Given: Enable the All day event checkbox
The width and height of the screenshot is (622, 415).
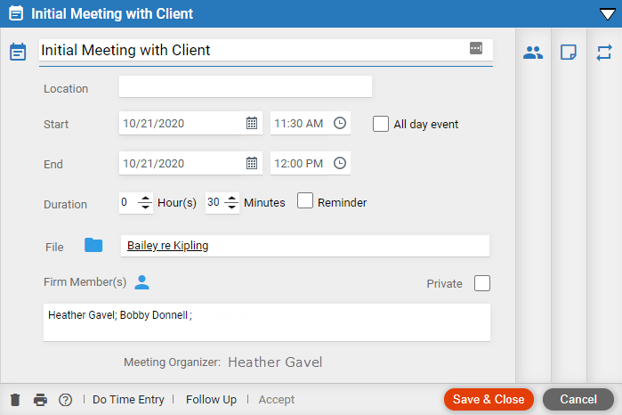Looking at the screenshot, I should (381, 124).
